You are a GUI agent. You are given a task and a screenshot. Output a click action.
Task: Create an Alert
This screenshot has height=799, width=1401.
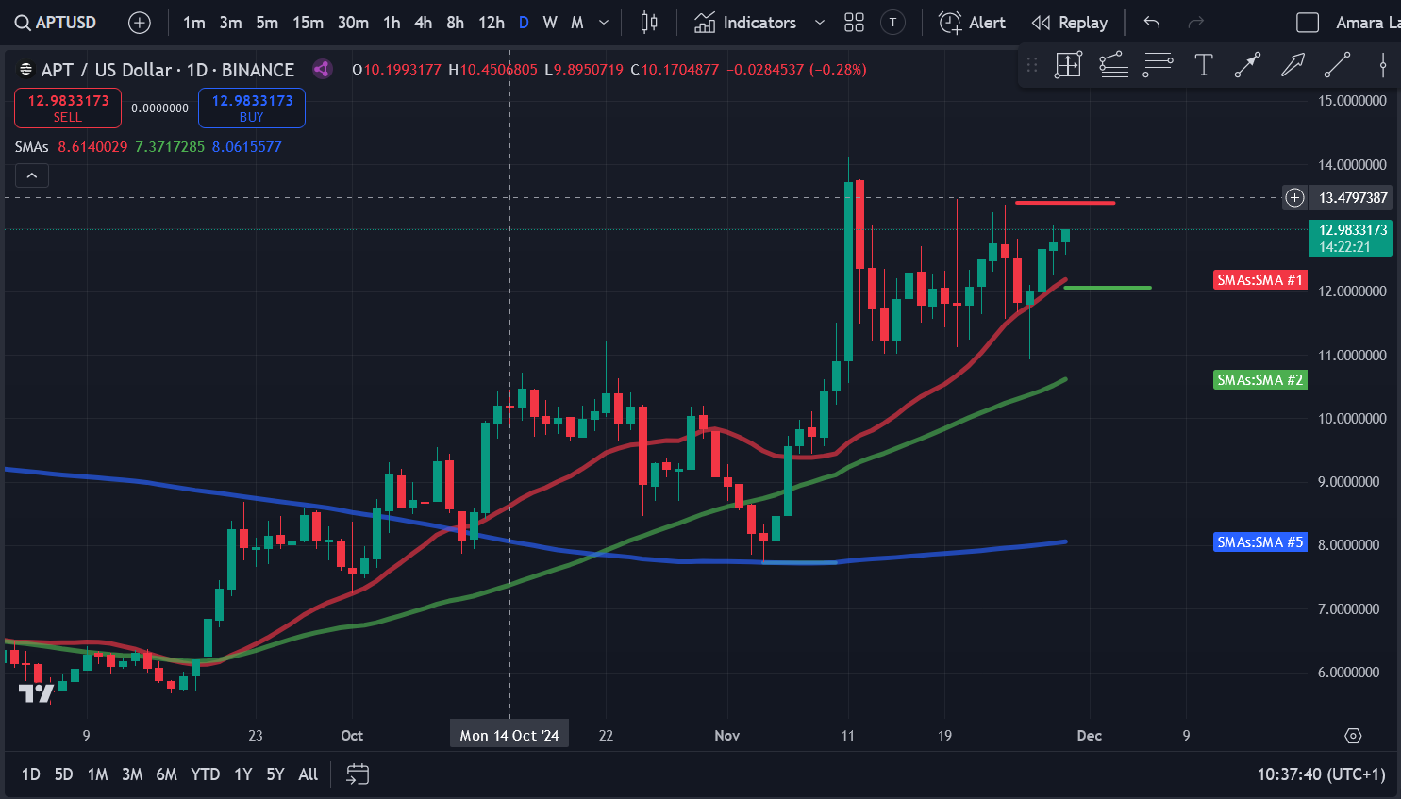point(973,23)
